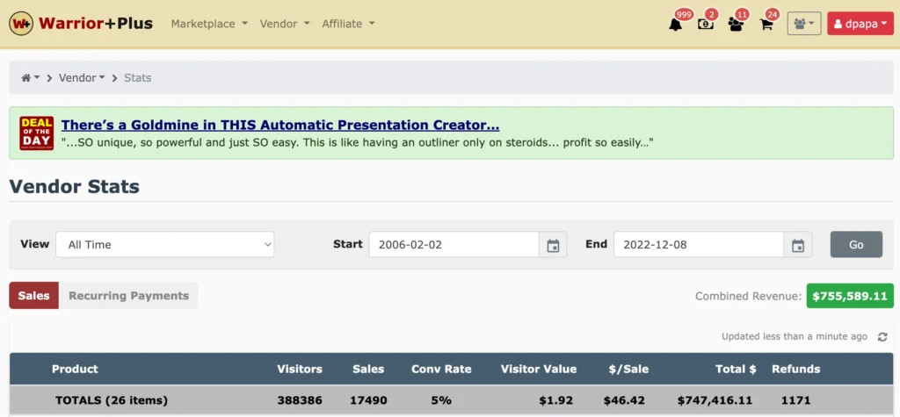Screen dimensions: 900x417
Task: Sort by Visitor Value column header
Action: tap(539, 369)
